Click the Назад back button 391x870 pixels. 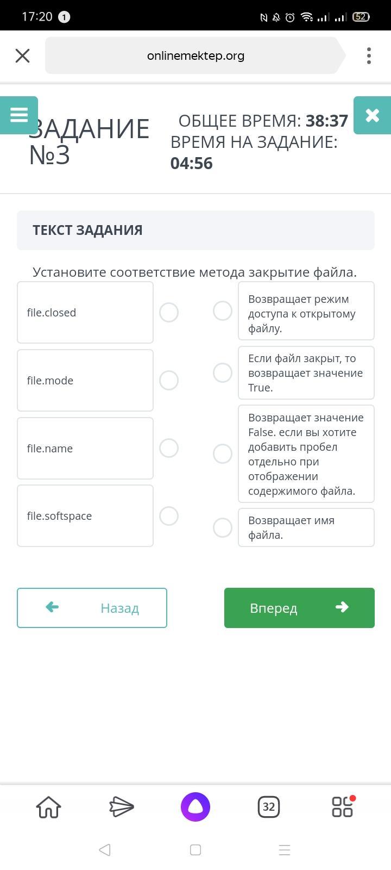[92, 608]
